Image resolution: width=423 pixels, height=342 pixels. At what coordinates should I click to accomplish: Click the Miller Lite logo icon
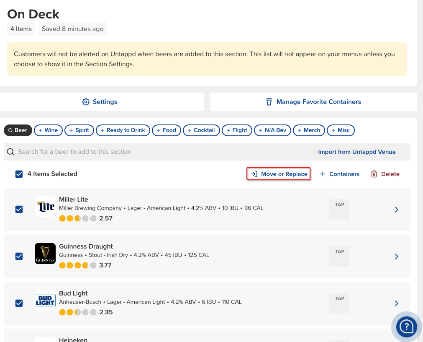[x=45, y=207]
